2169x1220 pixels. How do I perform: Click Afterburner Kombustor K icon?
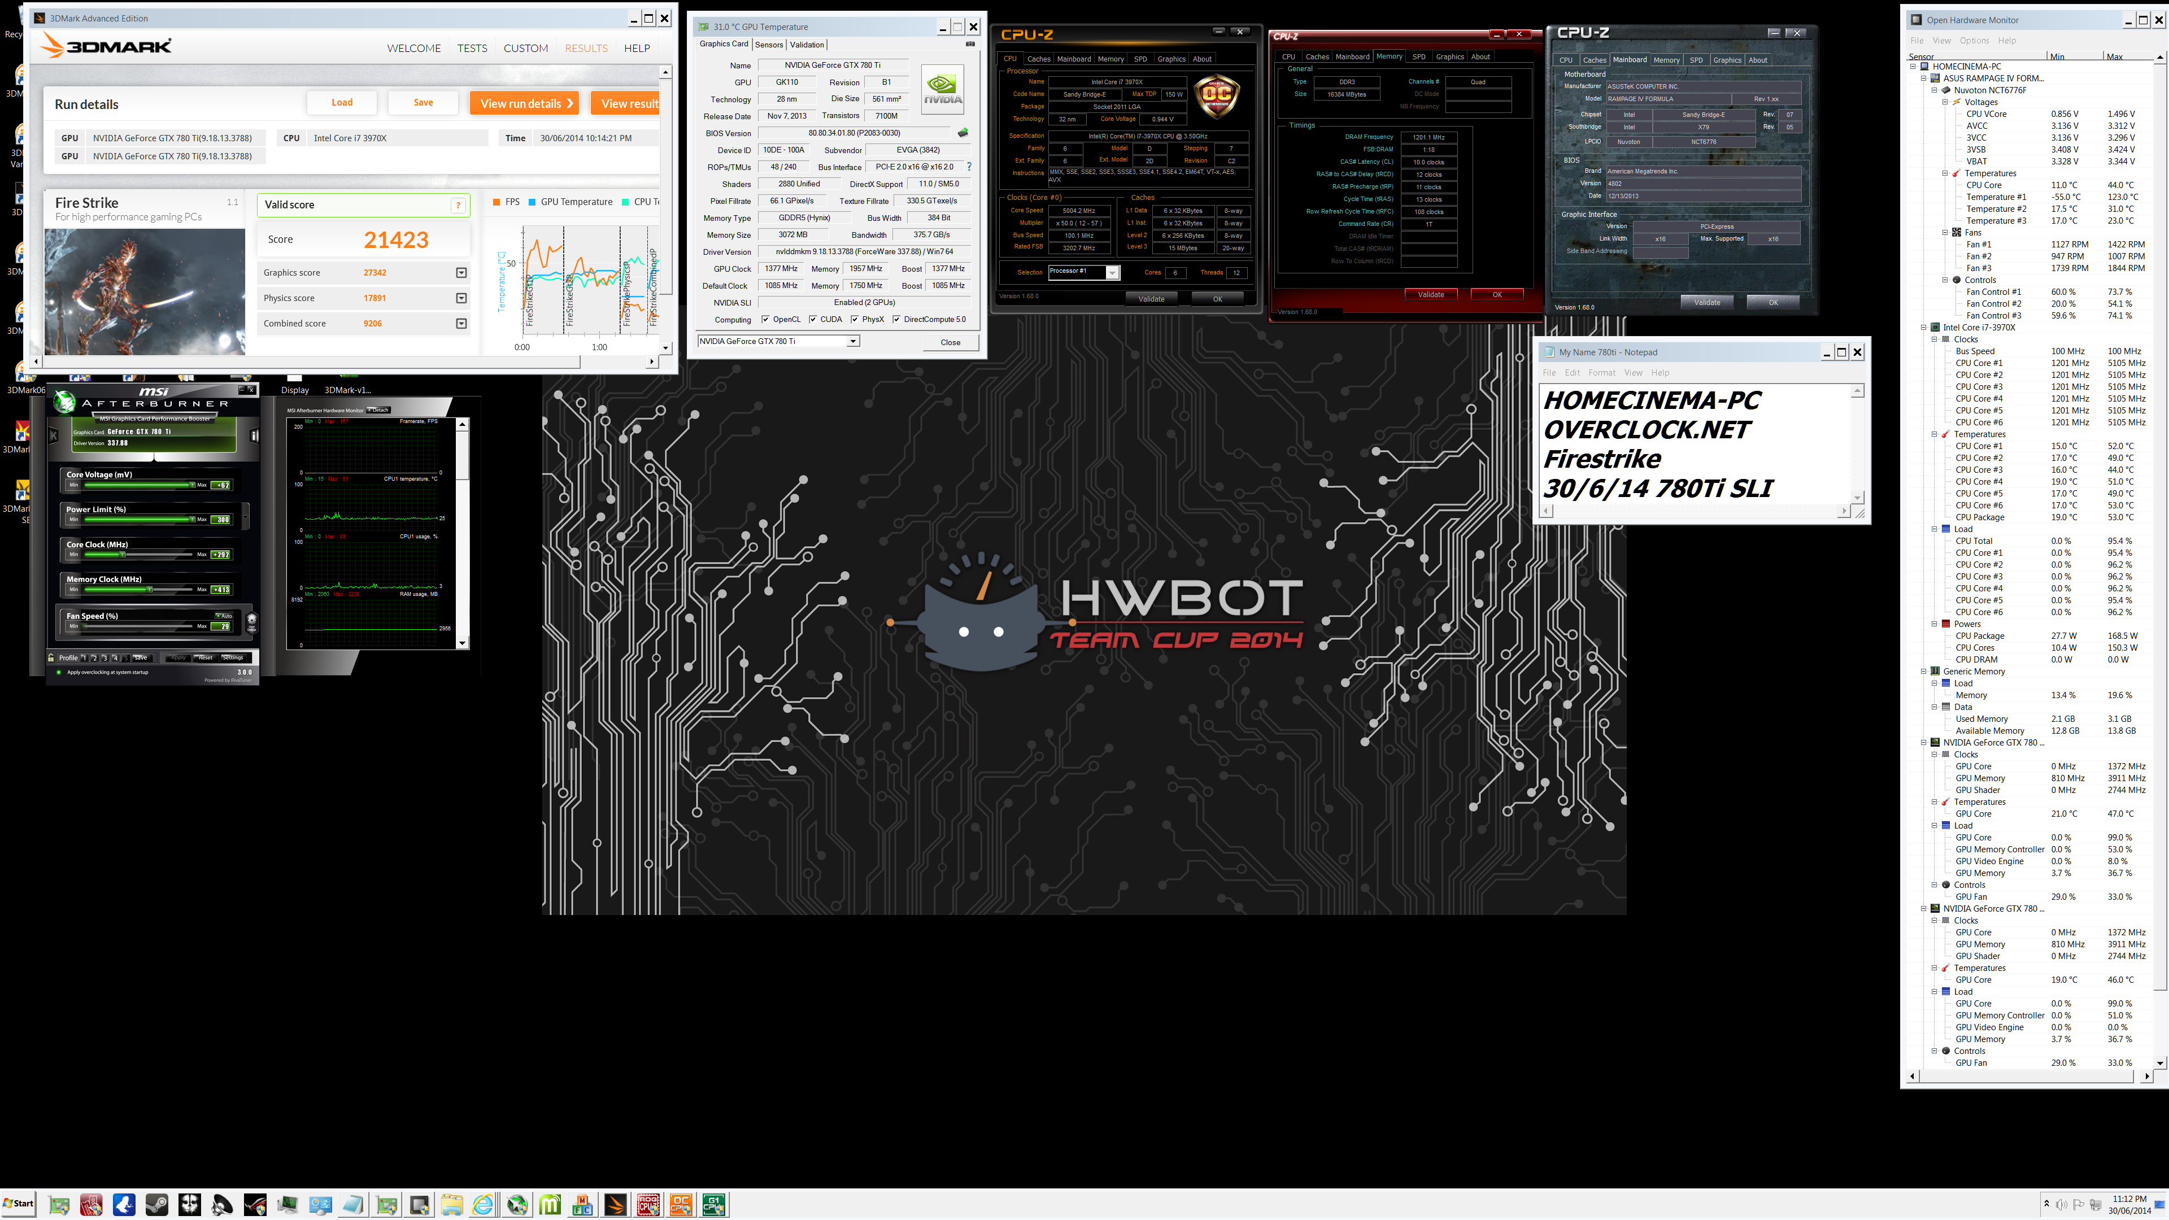click(x=53, y=435)
